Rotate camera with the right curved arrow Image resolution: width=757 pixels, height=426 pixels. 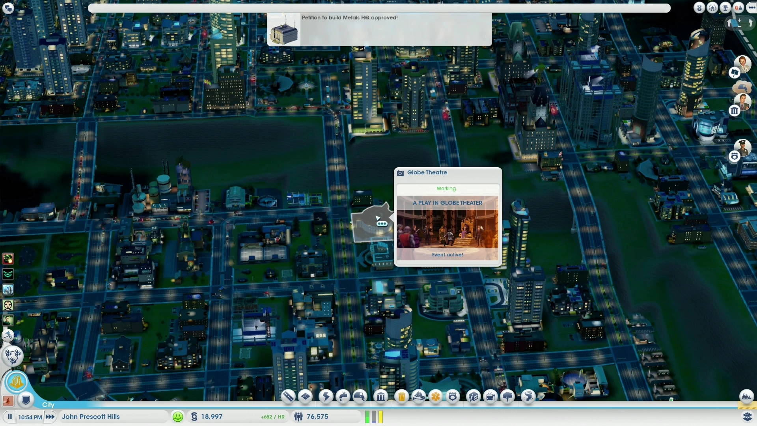(750, 24)
